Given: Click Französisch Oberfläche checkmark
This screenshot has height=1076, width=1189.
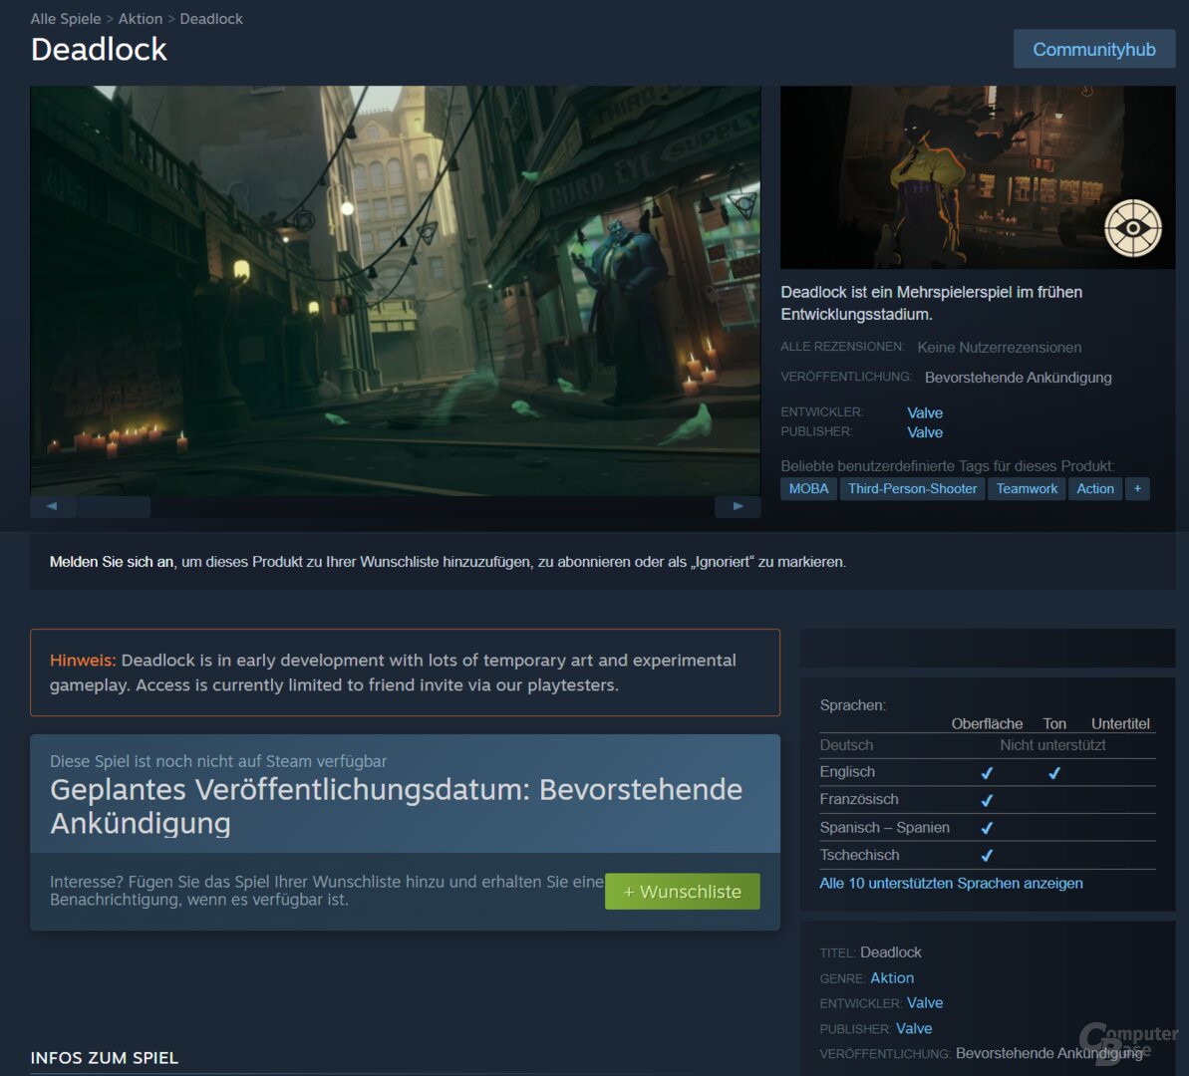Looking at the screenshot, I should [x=987, y=800].
